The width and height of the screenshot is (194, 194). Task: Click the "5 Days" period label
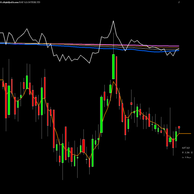click(x=188, y=158)
